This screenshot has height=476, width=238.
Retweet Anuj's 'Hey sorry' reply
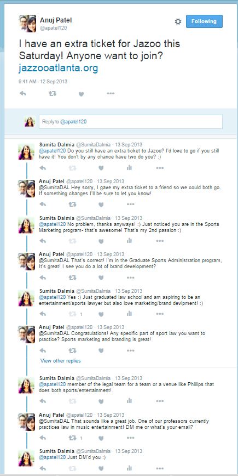[72, 205]
